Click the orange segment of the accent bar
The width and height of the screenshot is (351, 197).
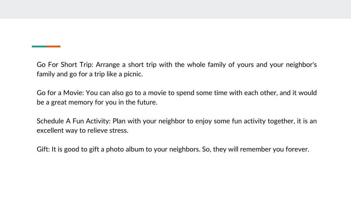pyautogui.click(x=53, y=47)
